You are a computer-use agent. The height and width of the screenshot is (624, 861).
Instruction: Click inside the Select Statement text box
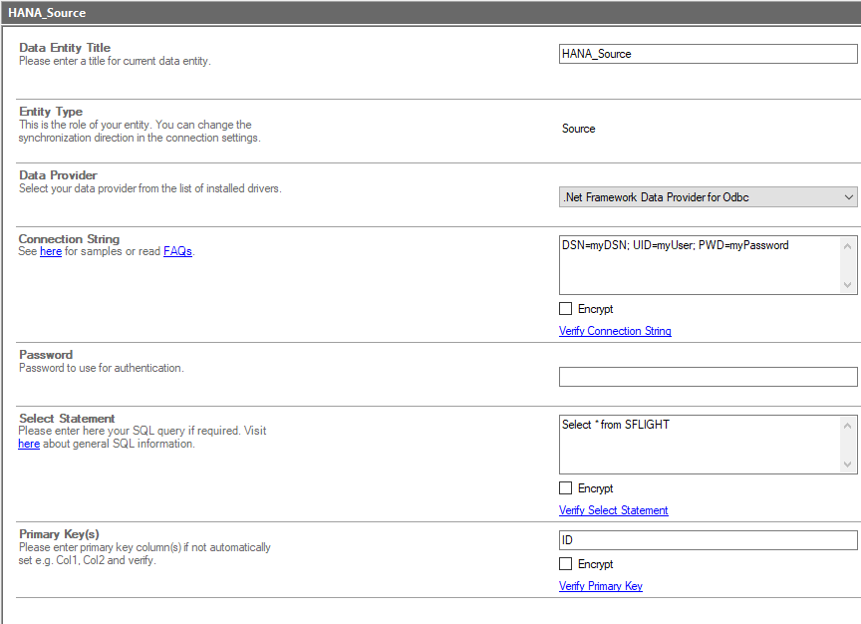pyautogui.click(x=700, y=444)
